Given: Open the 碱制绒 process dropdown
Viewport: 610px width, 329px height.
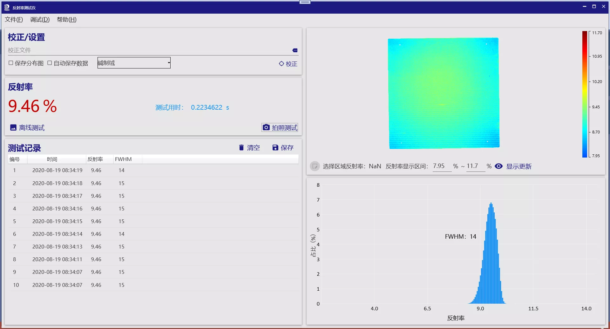Looking at the screenshot, I should (134, 63).
